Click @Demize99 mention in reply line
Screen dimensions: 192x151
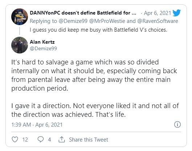(73, 21)
